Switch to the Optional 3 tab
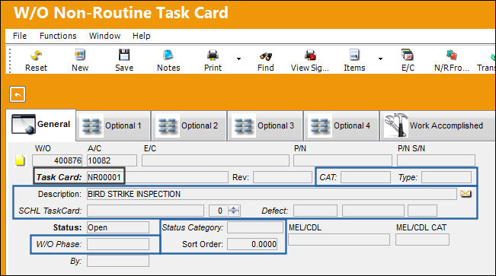The height and width of the screenshot is (276, 496). 265,125
